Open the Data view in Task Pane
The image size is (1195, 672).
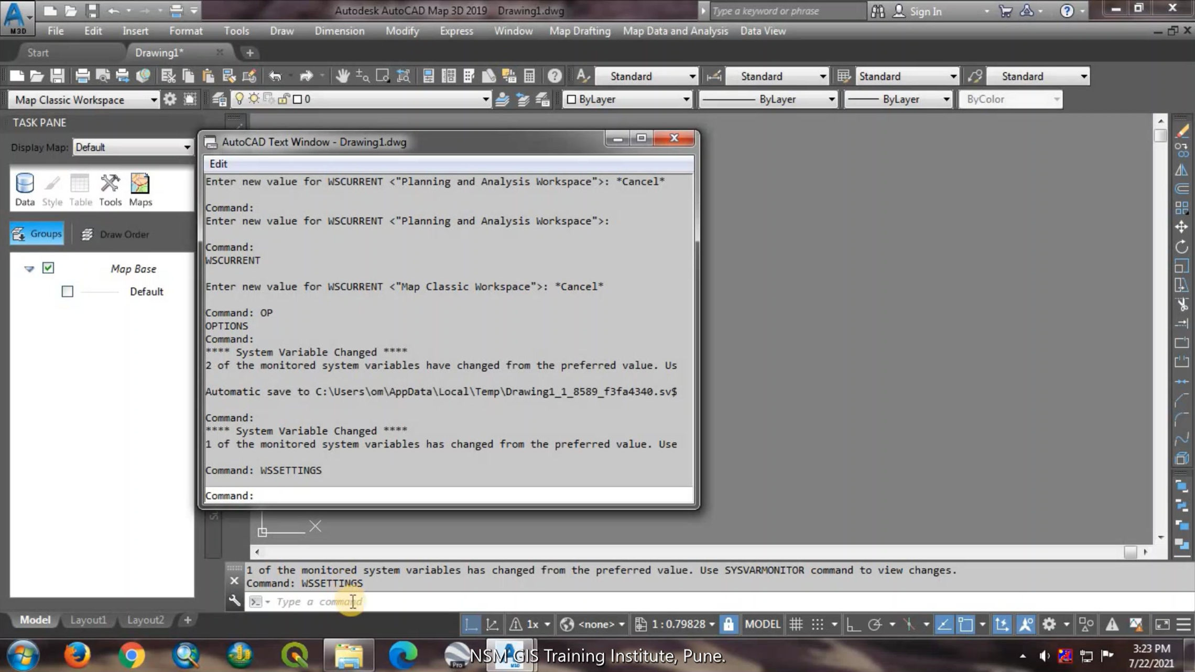(24, 189)
